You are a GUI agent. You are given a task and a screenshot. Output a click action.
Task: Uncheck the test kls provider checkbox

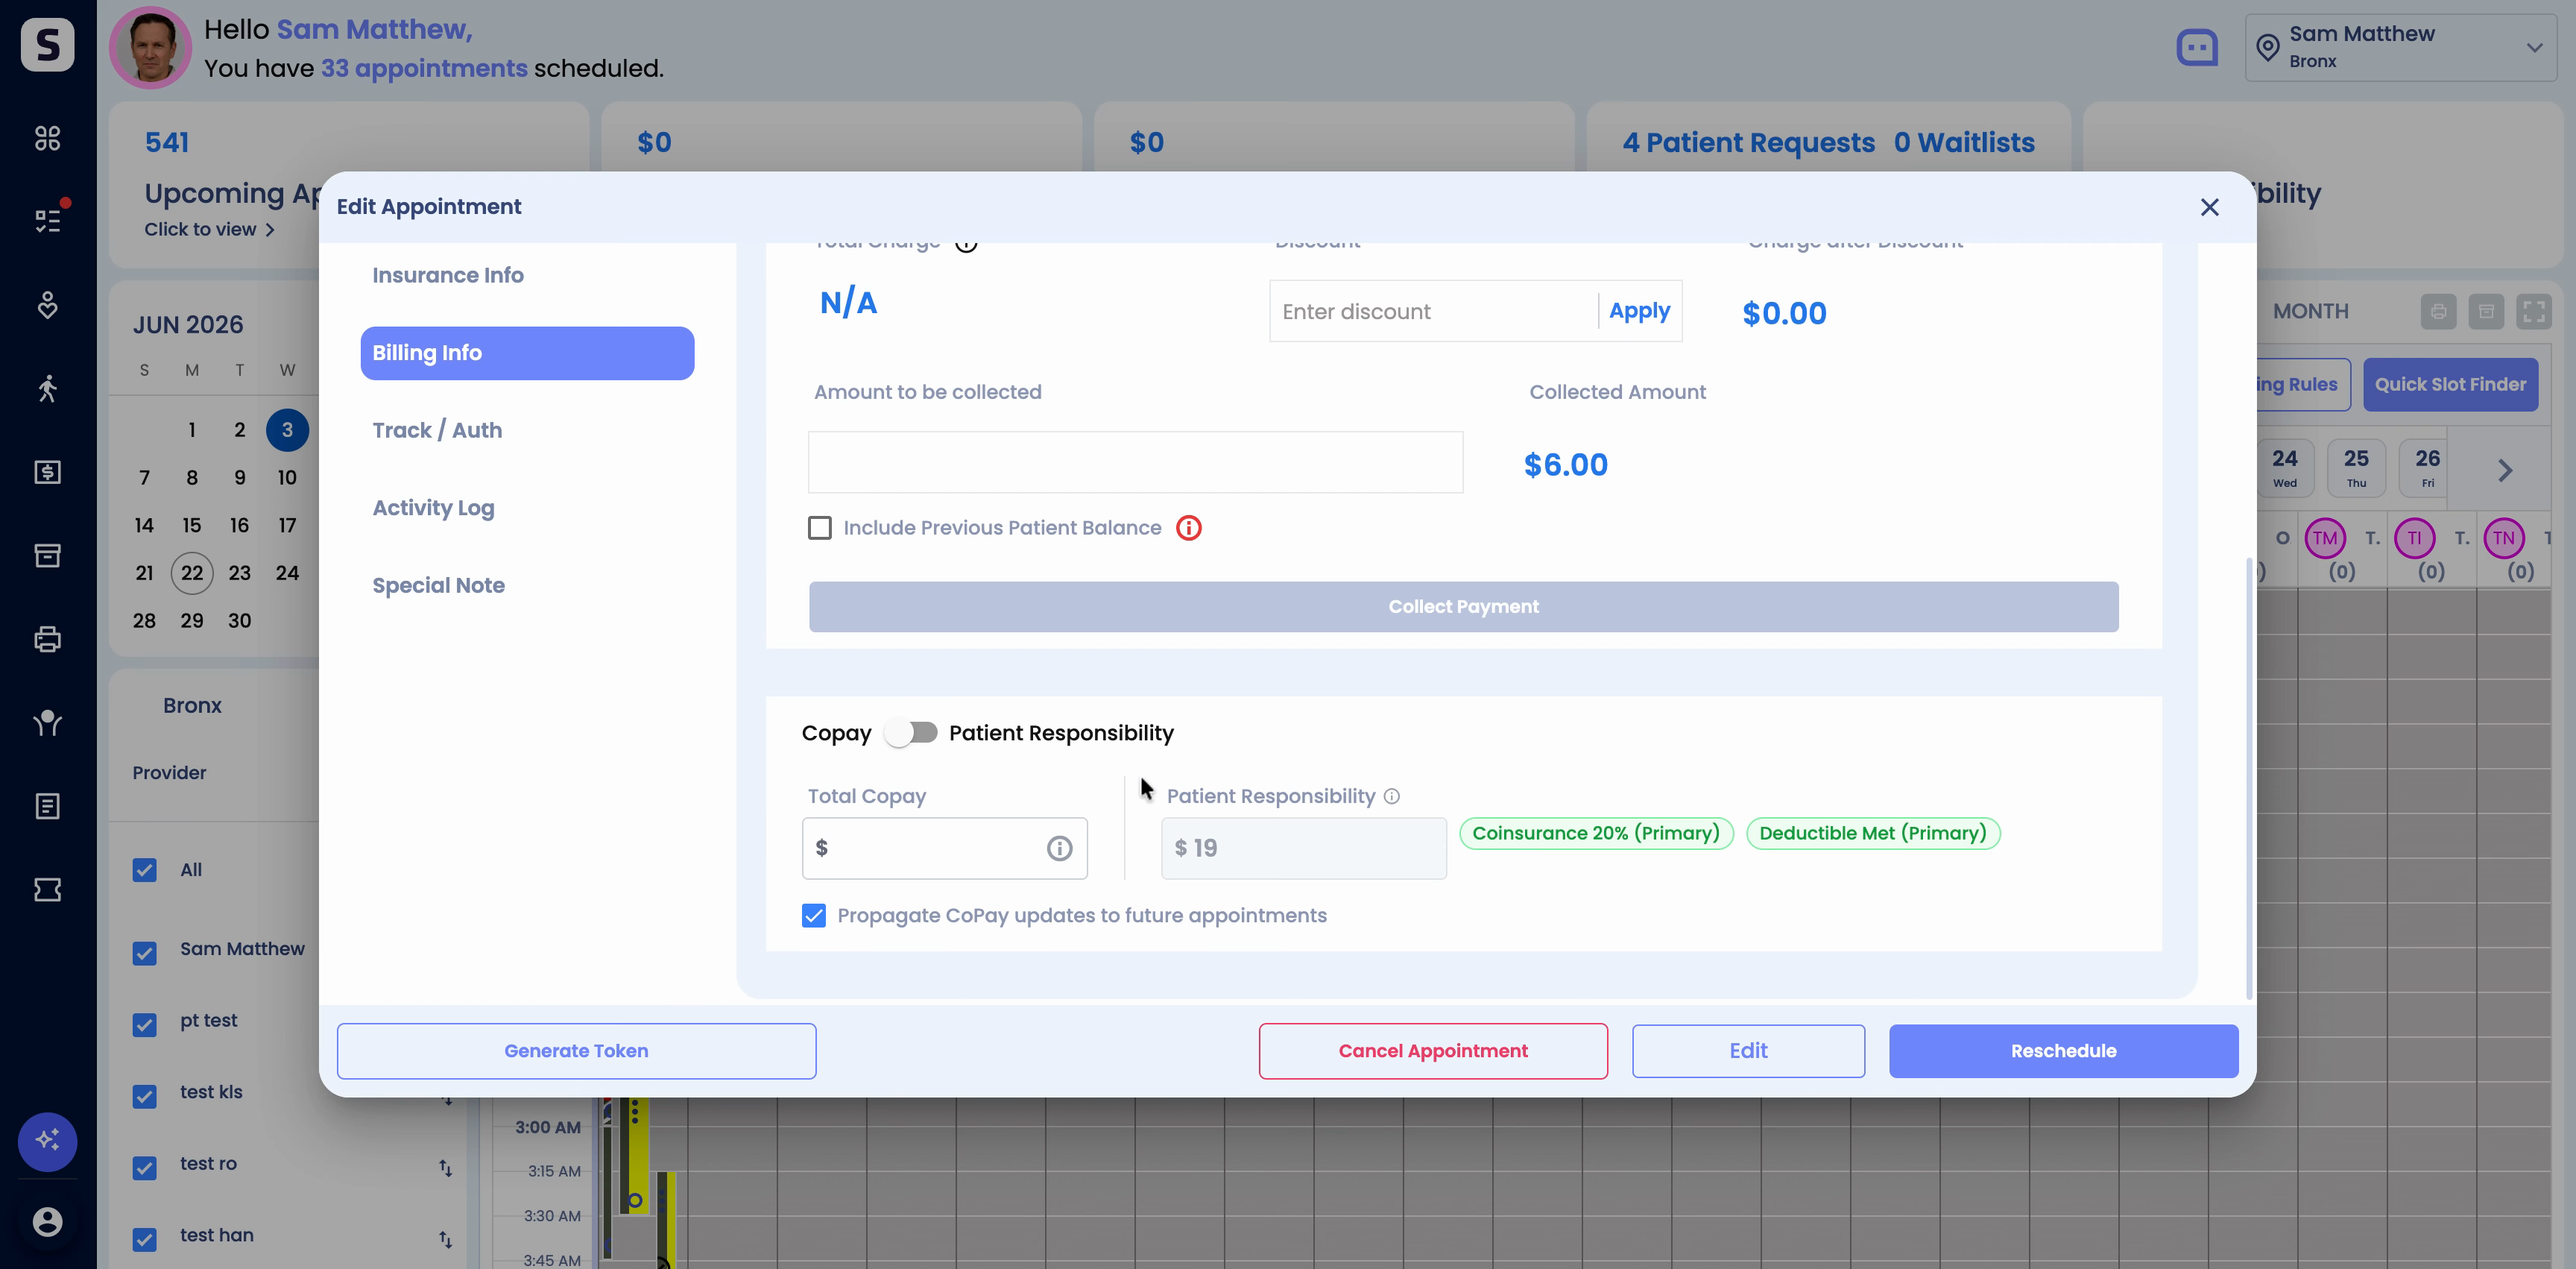point(144,1096)
